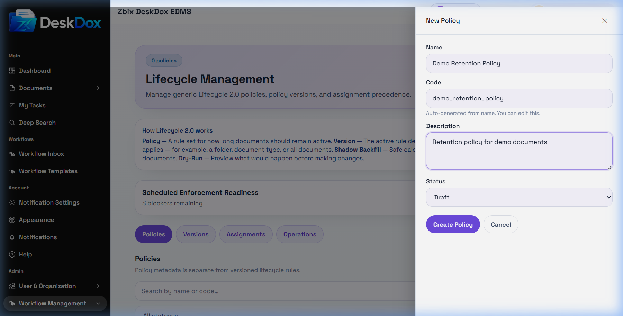Click the 'How Lifecycle 2.0 works' heading

tap(177, 130)
